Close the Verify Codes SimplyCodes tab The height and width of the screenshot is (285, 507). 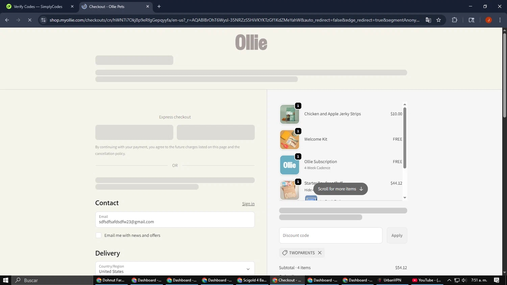point(72,6)
